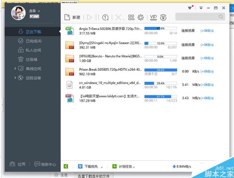Start download with the play icon

coord(89,18)
